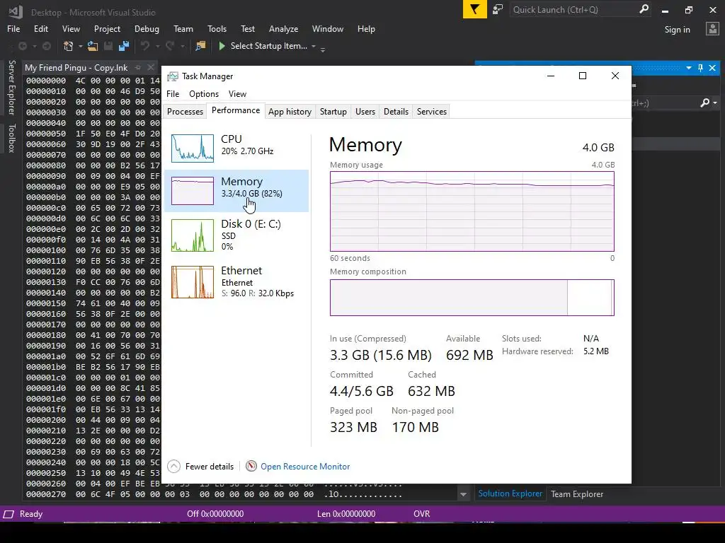Select the Ethernet performance item
The height and width of the screenshot is (543, 725).
236,281
